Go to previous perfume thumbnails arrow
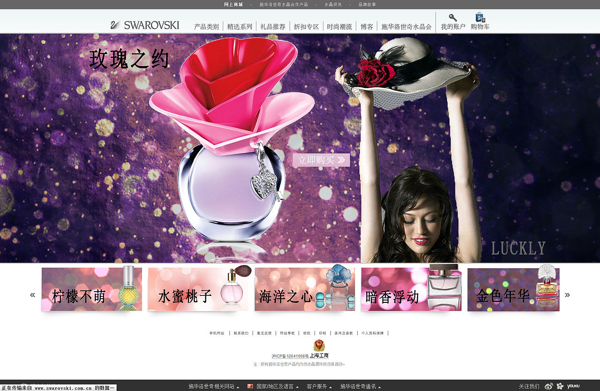600x391 pixels. coord(33,295)
